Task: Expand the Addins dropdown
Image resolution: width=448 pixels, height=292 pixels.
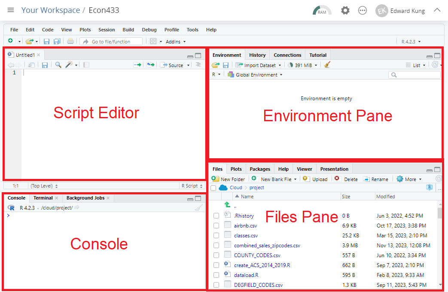Action: [x=176, y=41]
